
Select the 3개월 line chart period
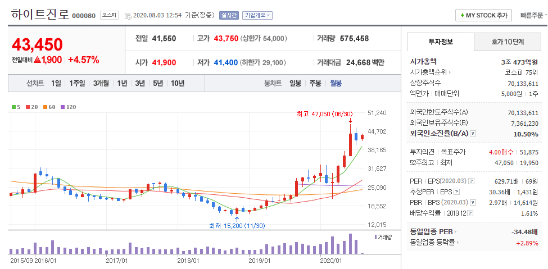pyautogui.click(x=101, y=84)
